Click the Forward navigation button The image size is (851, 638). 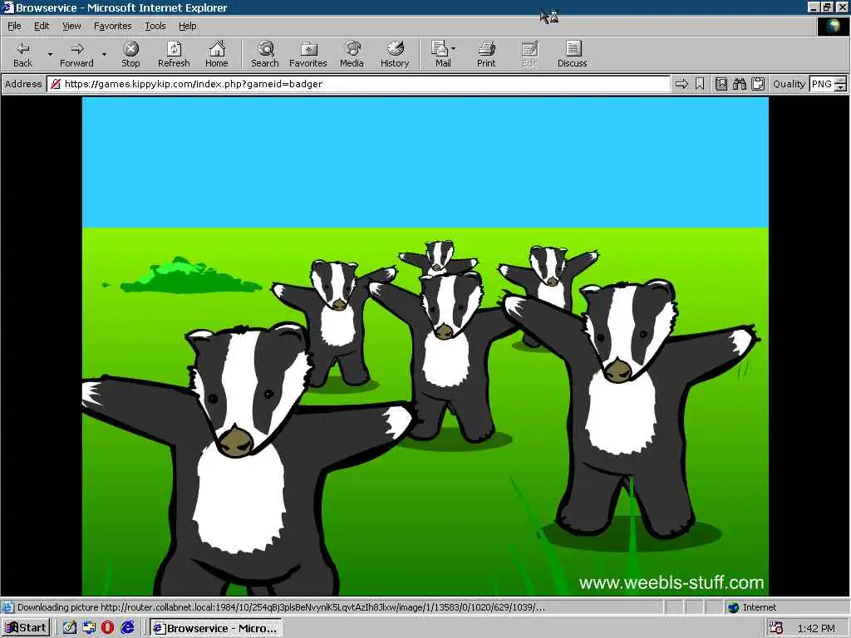point(76,54)
